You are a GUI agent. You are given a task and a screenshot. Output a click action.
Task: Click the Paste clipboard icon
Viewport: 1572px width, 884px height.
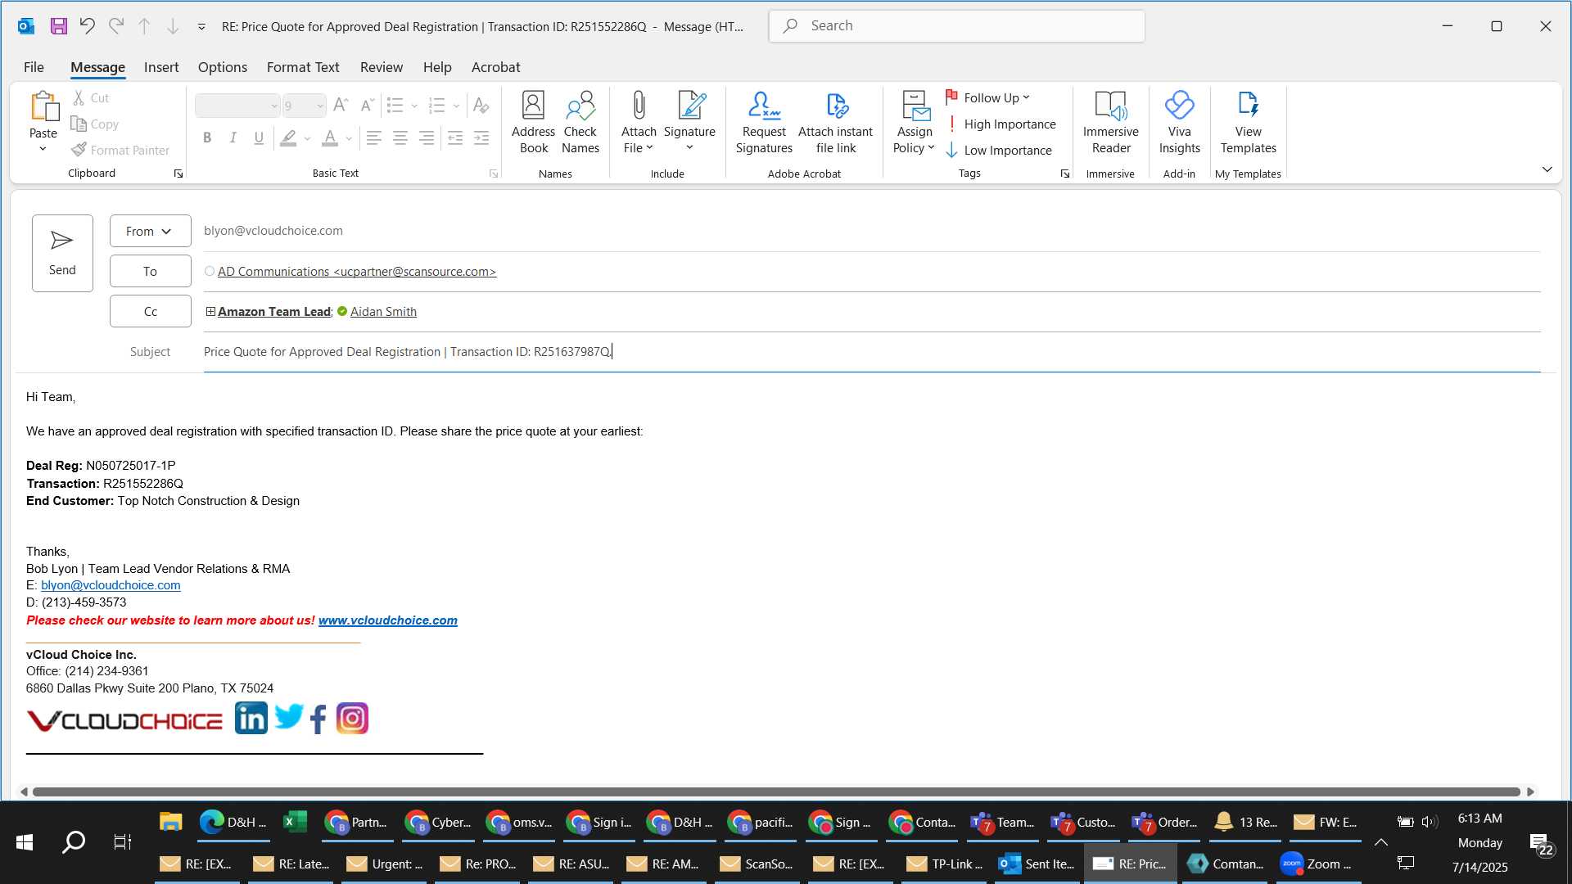tap(43, 106)
